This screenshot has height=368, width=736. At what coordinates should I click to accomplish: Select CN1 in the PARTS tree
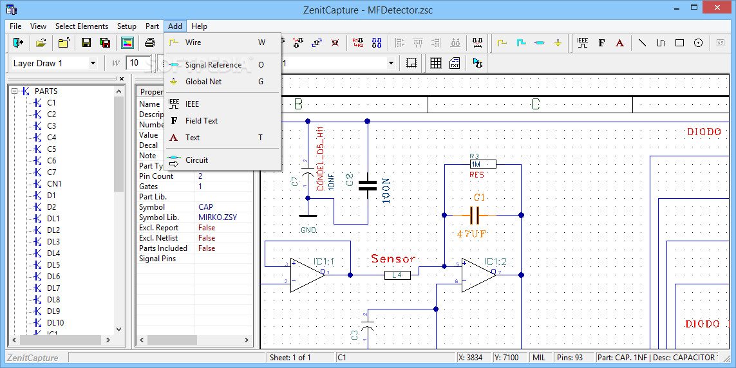click(x=54, y=184)
